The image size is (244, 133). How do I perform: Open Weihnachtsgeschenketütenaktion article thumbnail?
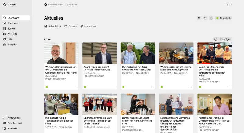pyautogui.click(x=176, y=53)
